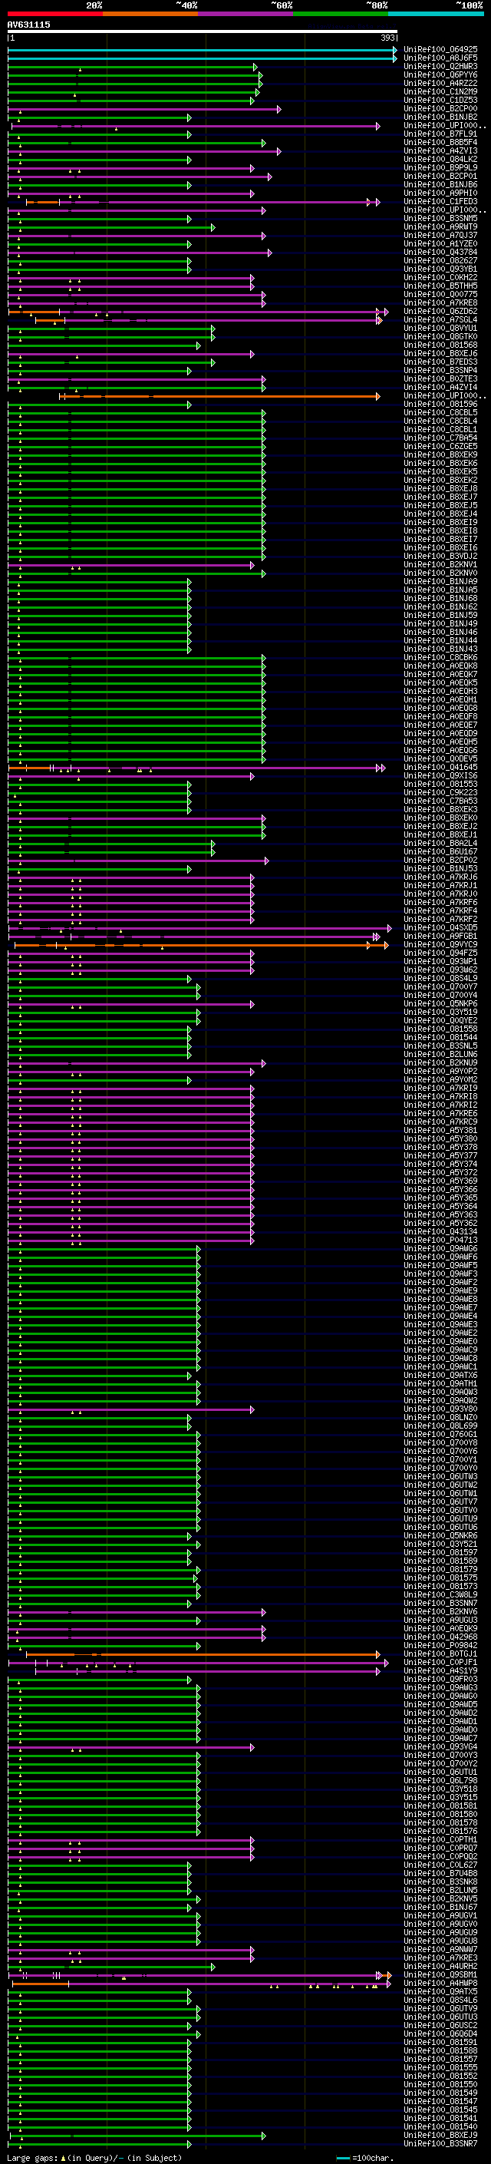Select the UniRef100_A4ZVI3 label

pyautogui.click(x=440, y=150)
